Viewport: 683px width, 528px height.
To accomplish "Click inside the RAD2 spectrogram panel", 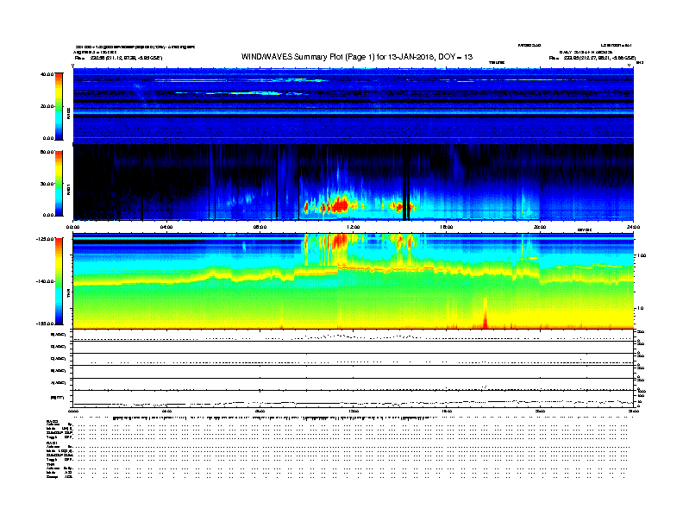I will [x=353, y=104].
